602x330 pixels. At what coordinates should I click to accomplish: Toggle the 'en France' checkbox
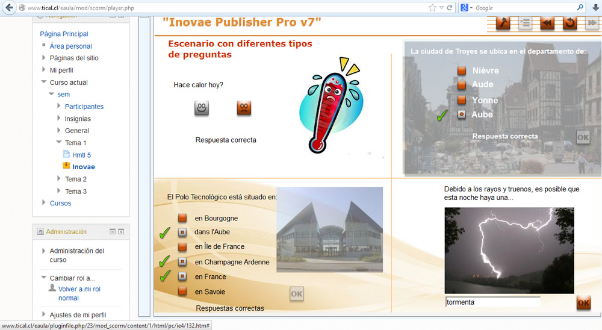[x=182, y=276]
